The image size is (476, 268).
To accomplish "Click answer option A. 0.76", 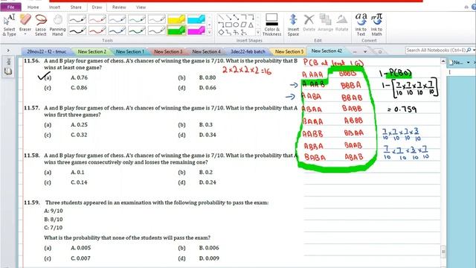I will coord(79,77).
